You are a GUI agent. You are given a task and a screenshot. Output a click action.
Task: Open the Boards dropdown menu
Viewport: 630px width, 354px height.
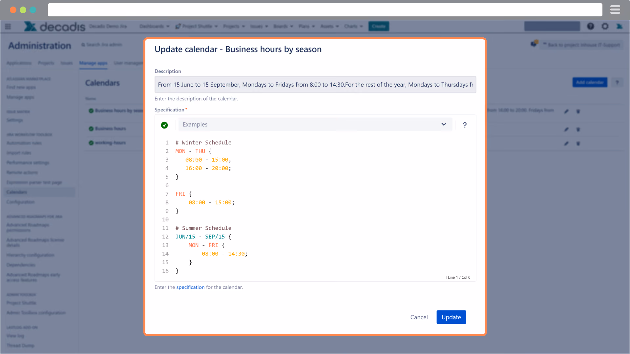point(283,26)
